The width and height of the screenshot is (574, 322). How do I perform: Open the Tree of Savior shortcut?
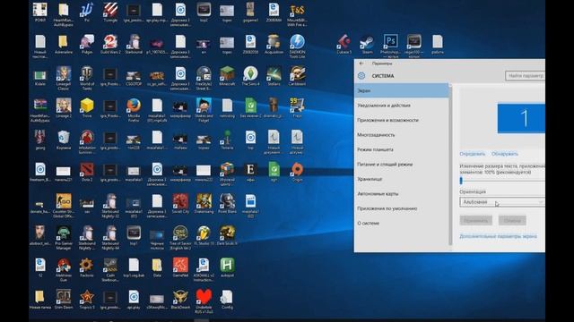click(180, 237)
